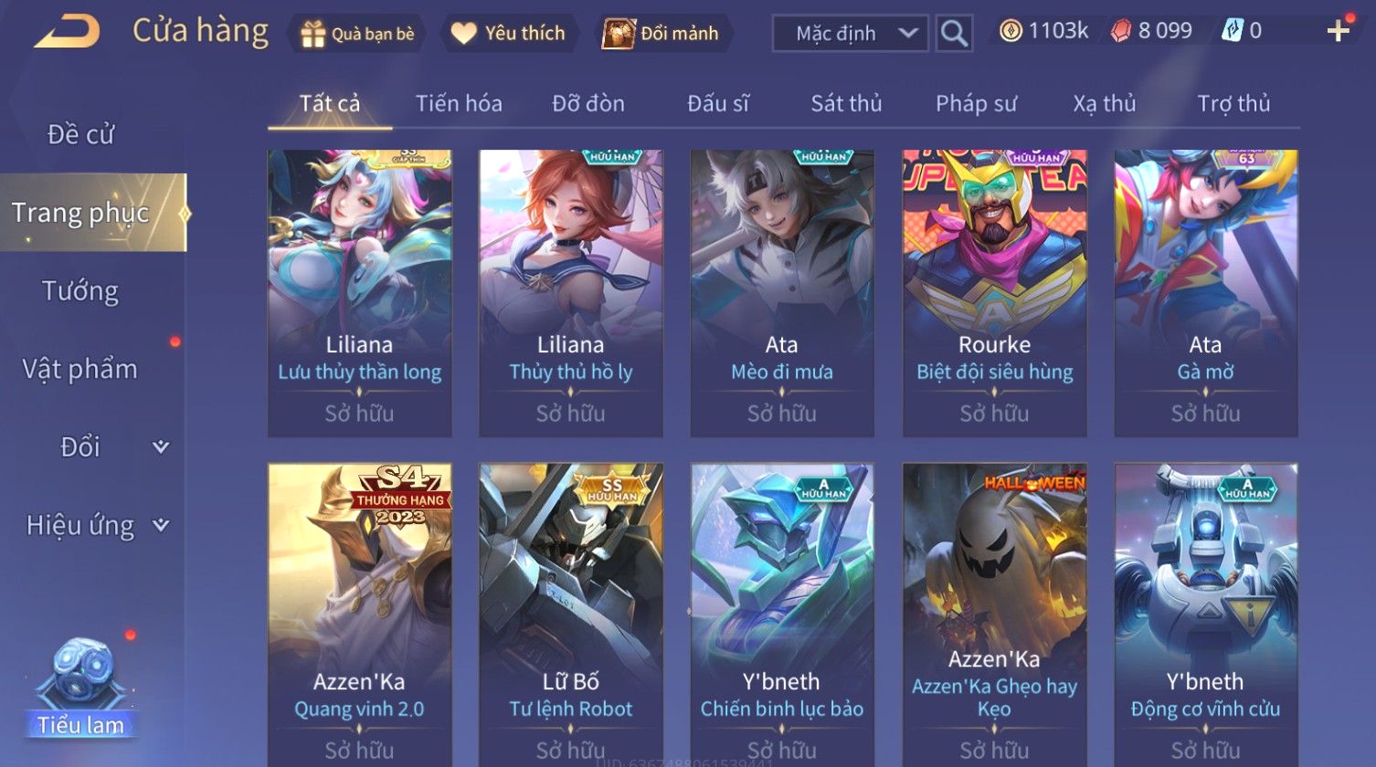
Task: Open the Mặc định sort dropdown
Action: [851, 34]
